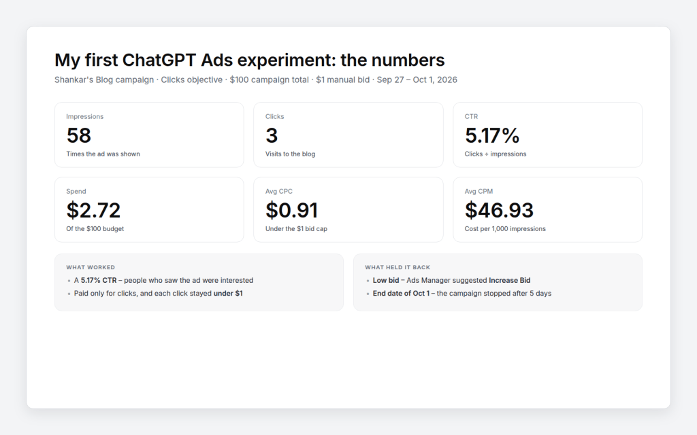Click the 'Avg CPC' card label

pyautogui.click(x=279, y=191)
